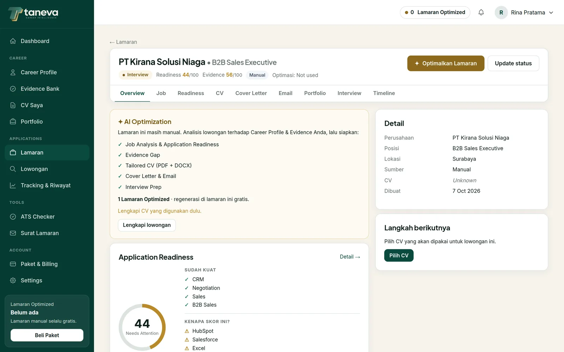
Task: Click the 44 readiness score gauge
Action: [142, 327]
